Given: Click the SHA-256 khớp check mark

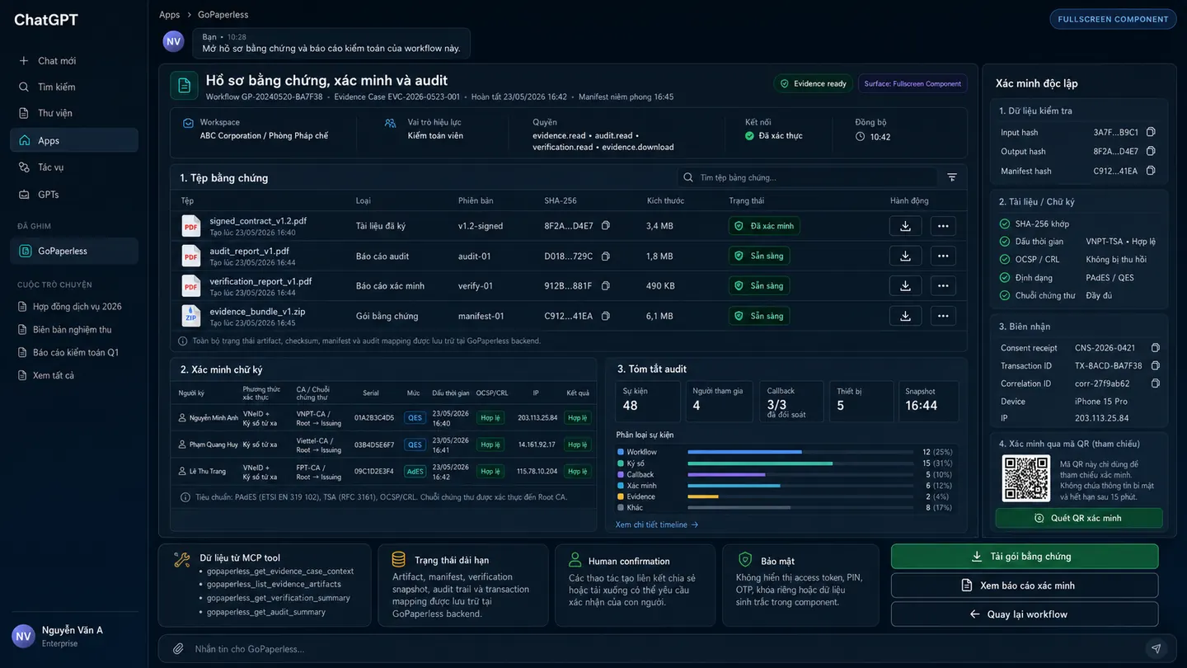Looking at the screenshot, I should 1005,223.
